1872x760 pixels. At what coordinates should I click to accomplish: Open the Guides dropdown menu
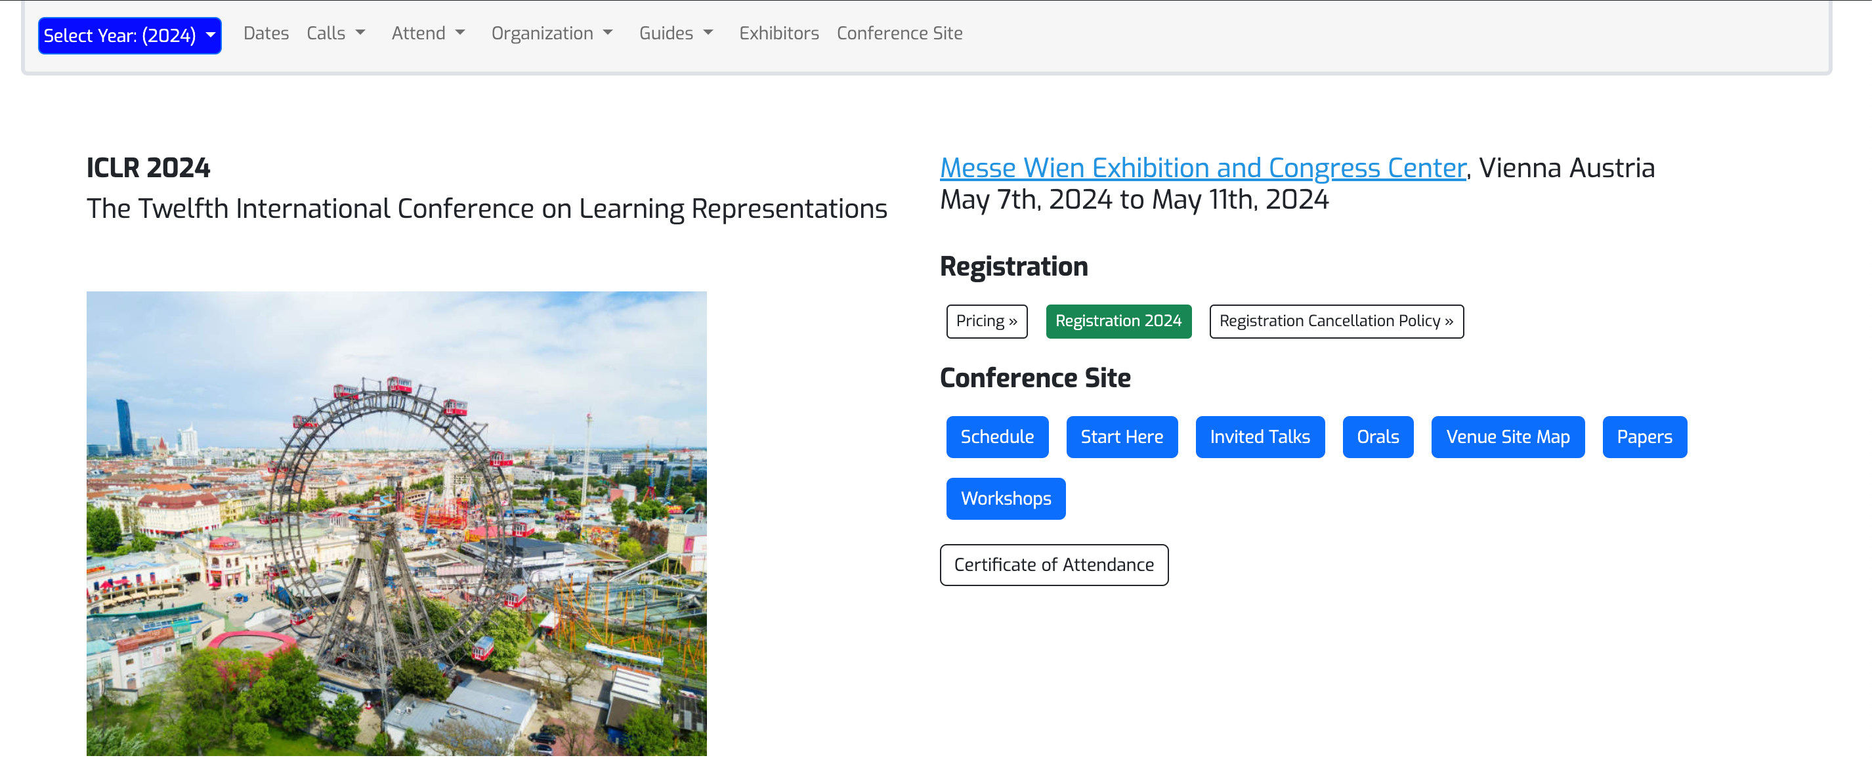[x=675, y=33]
